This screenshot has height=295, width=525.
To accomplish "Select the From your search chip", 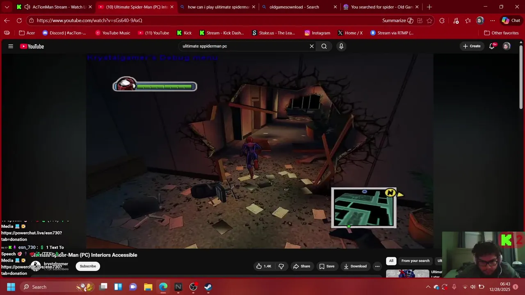I will click(415, 261).
